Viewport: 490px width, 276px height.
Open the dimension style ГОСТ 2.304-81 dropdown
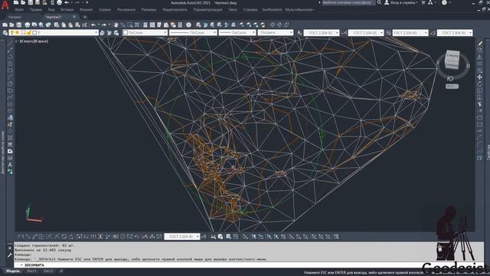pos(366,32)
